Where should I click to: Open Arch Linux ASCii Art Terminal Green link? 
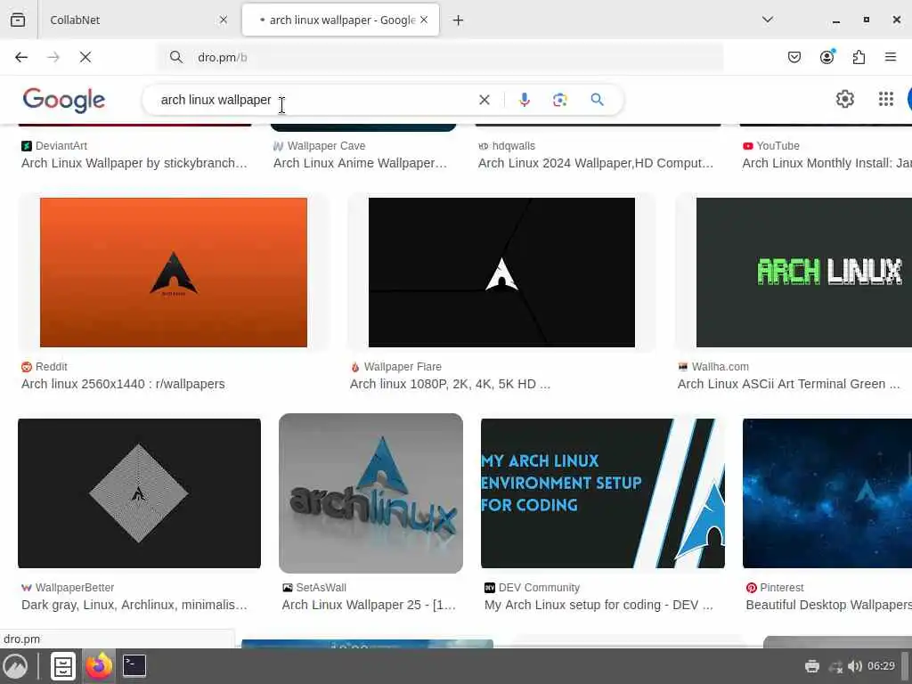[x=789, y=384]
